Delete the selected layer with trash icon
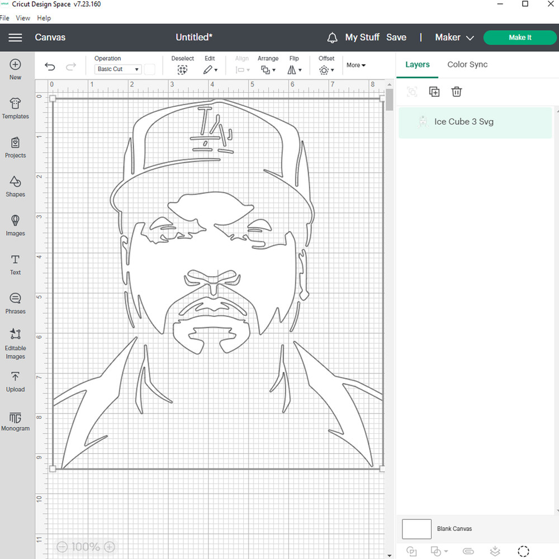The width and height of the screenshot is (559, 559). [457, 92]
